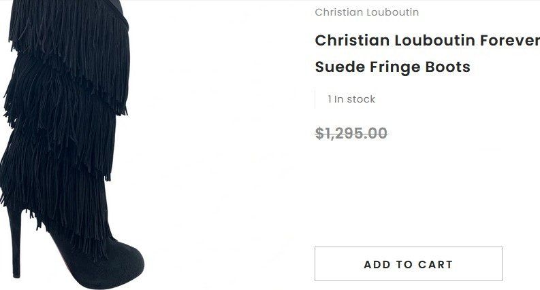Click the word 'Forever' in the title
Image resolution: width=540 pixels, height=290 pixels.
(510, 41)
